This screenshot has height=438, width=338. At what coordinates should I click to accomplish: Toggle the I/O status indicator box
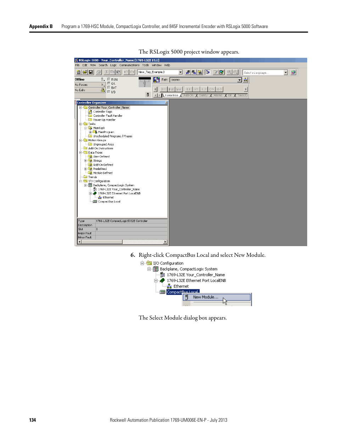click(109, 92)
